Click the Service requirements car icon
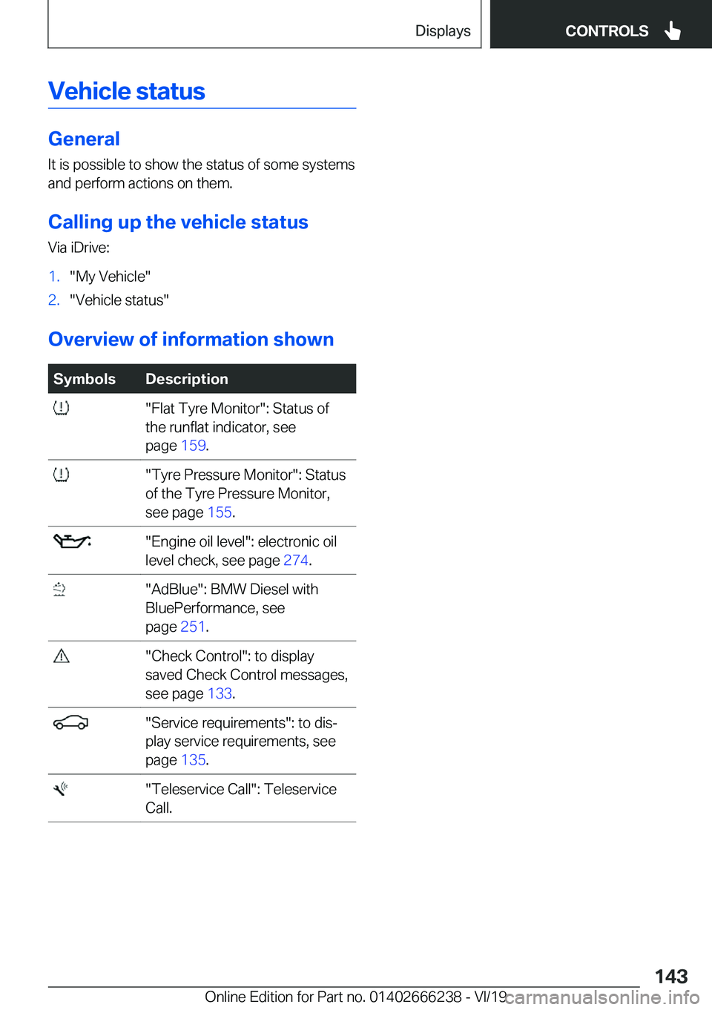712x1010 pixels. click(x=71, y=722)
